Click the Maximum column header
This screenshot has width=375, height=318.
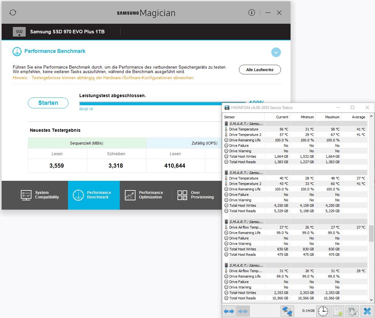(328, 117)
